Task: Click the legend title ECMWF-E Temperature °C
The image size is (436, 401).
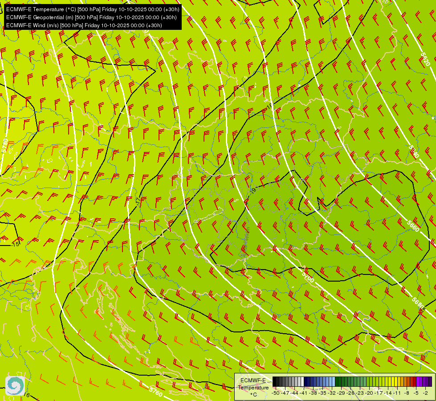Action: (253, 387)
